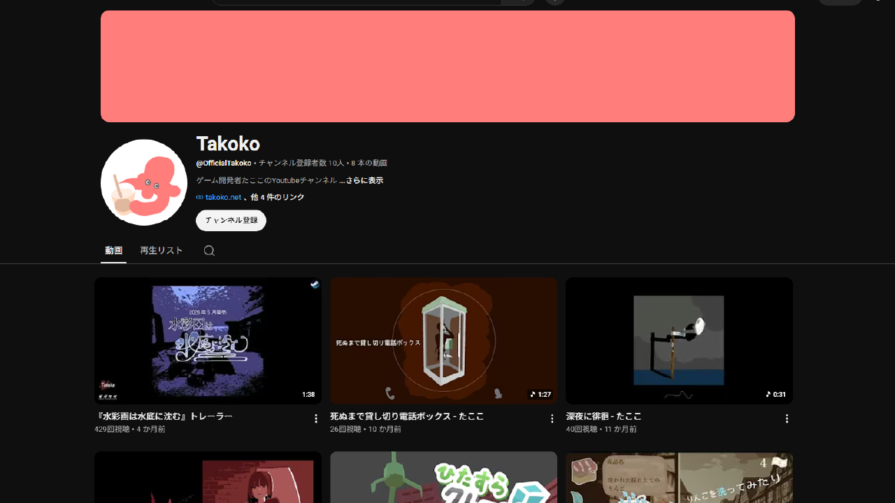Image resolution: width=895 pixels, height=503 pixels.
Task: Click the 8 本の動画 video count
Action: pos(369,163)
